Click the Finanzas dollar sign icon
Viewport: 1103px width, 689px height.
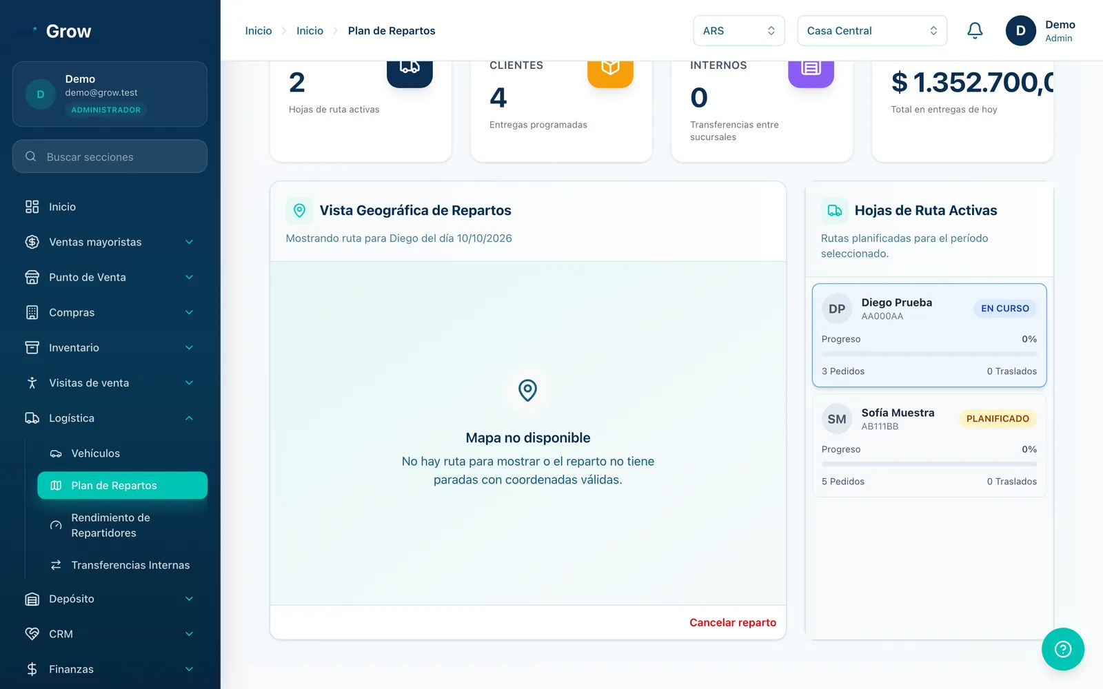point(32,669)
